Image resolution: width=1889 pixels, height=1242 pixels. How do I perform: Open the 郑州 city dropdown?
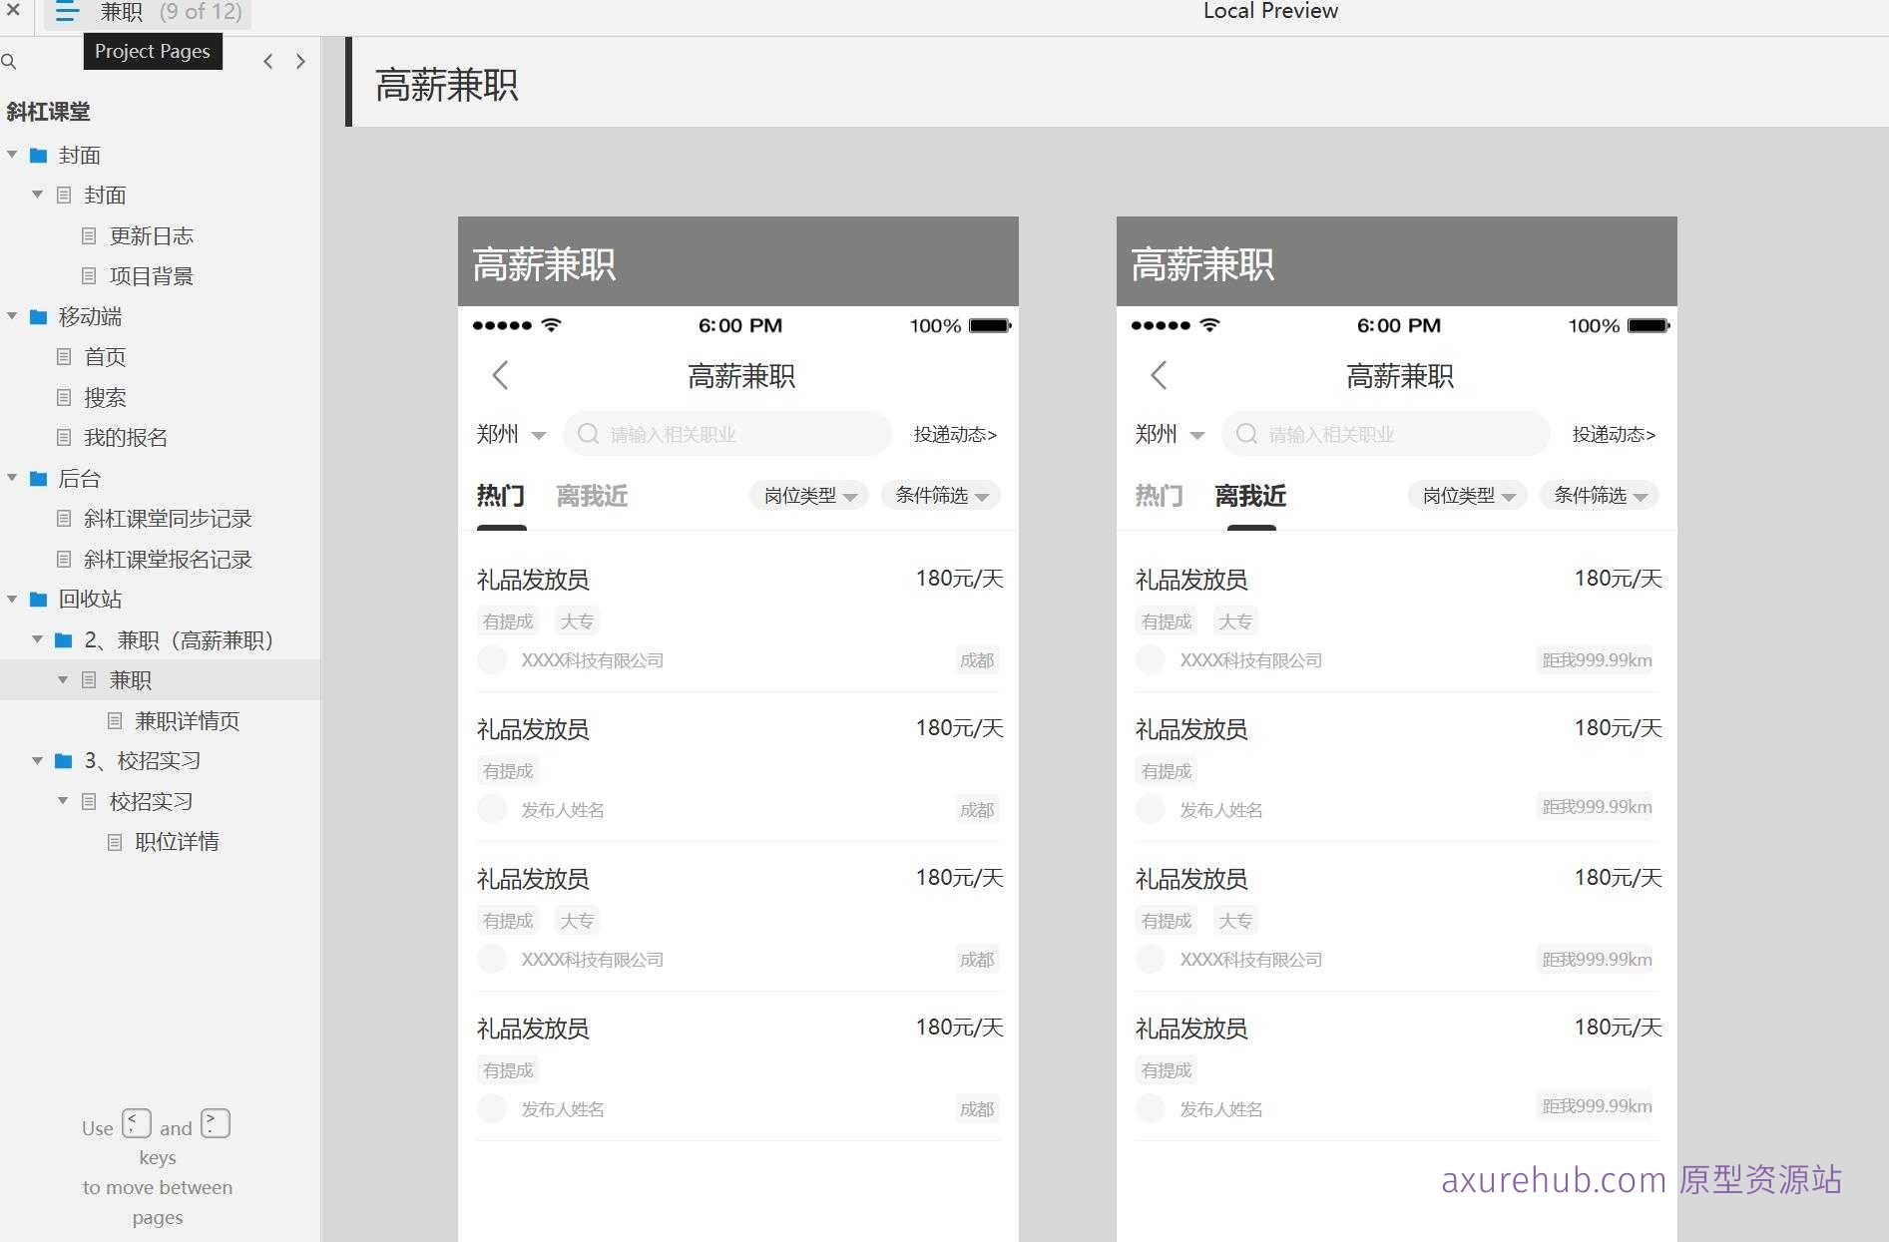tap(510, 434)
